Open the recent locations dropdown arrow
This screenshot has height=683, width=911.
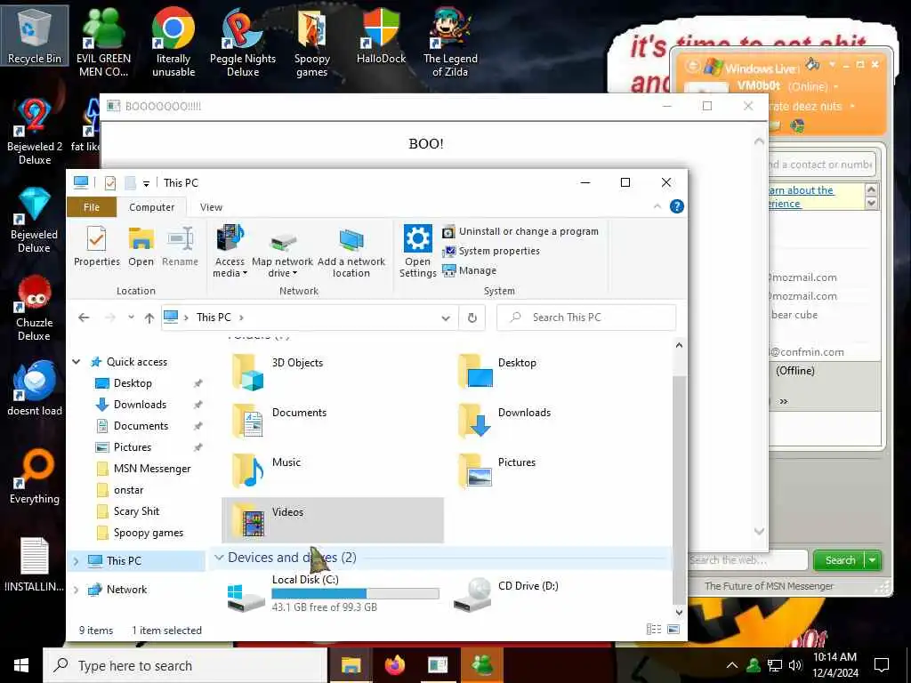coord(132,317)
